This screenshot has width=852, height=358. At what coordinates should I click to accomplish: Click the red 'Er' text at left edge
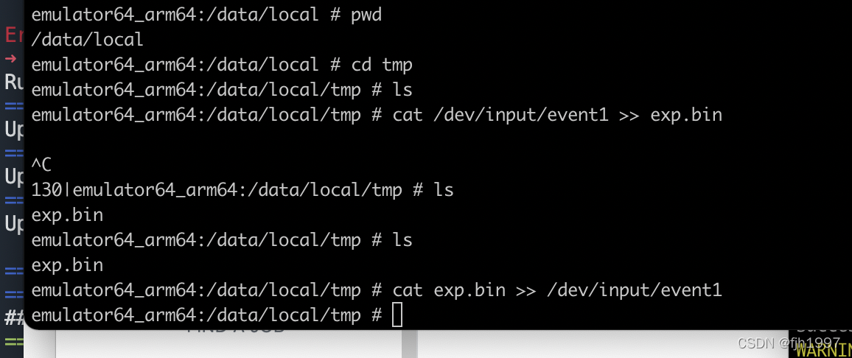tap(14, 35)
